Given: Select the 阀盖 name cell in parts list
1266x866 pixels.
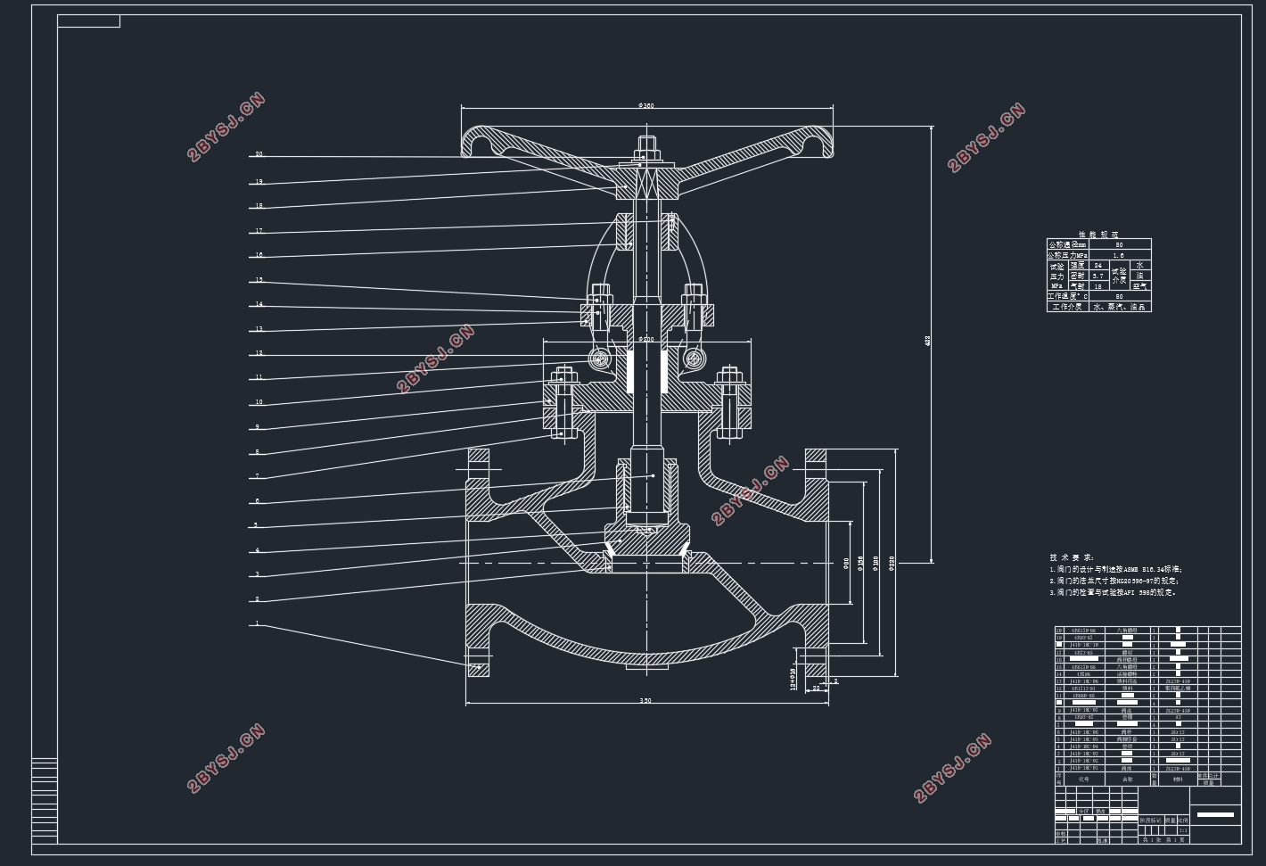Looking at the screenshot, I should point(1127,711).
